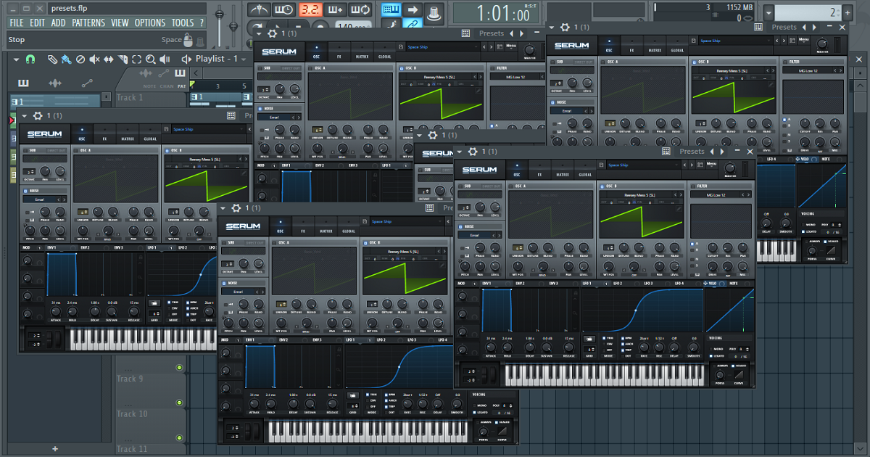The image size is (870, 457).
Task: Toggle the NOISE oscillator on in Serum
Action: pos(460,226)
